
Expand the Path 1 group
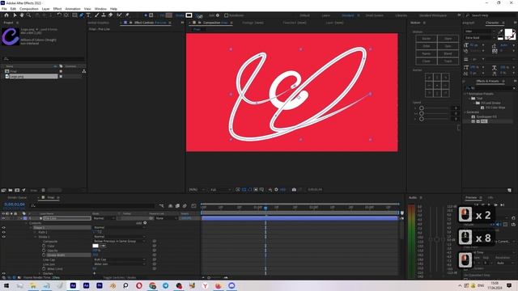tap(36, 232)
